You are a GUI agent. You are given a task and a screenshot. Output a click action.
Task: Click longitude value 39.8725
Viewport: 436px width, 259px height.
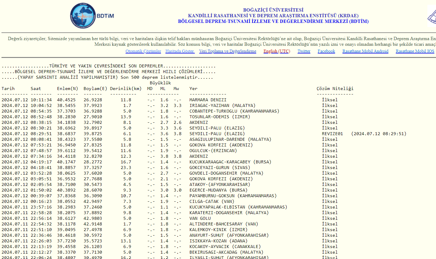pyautogui.click(x=93, y=134)
